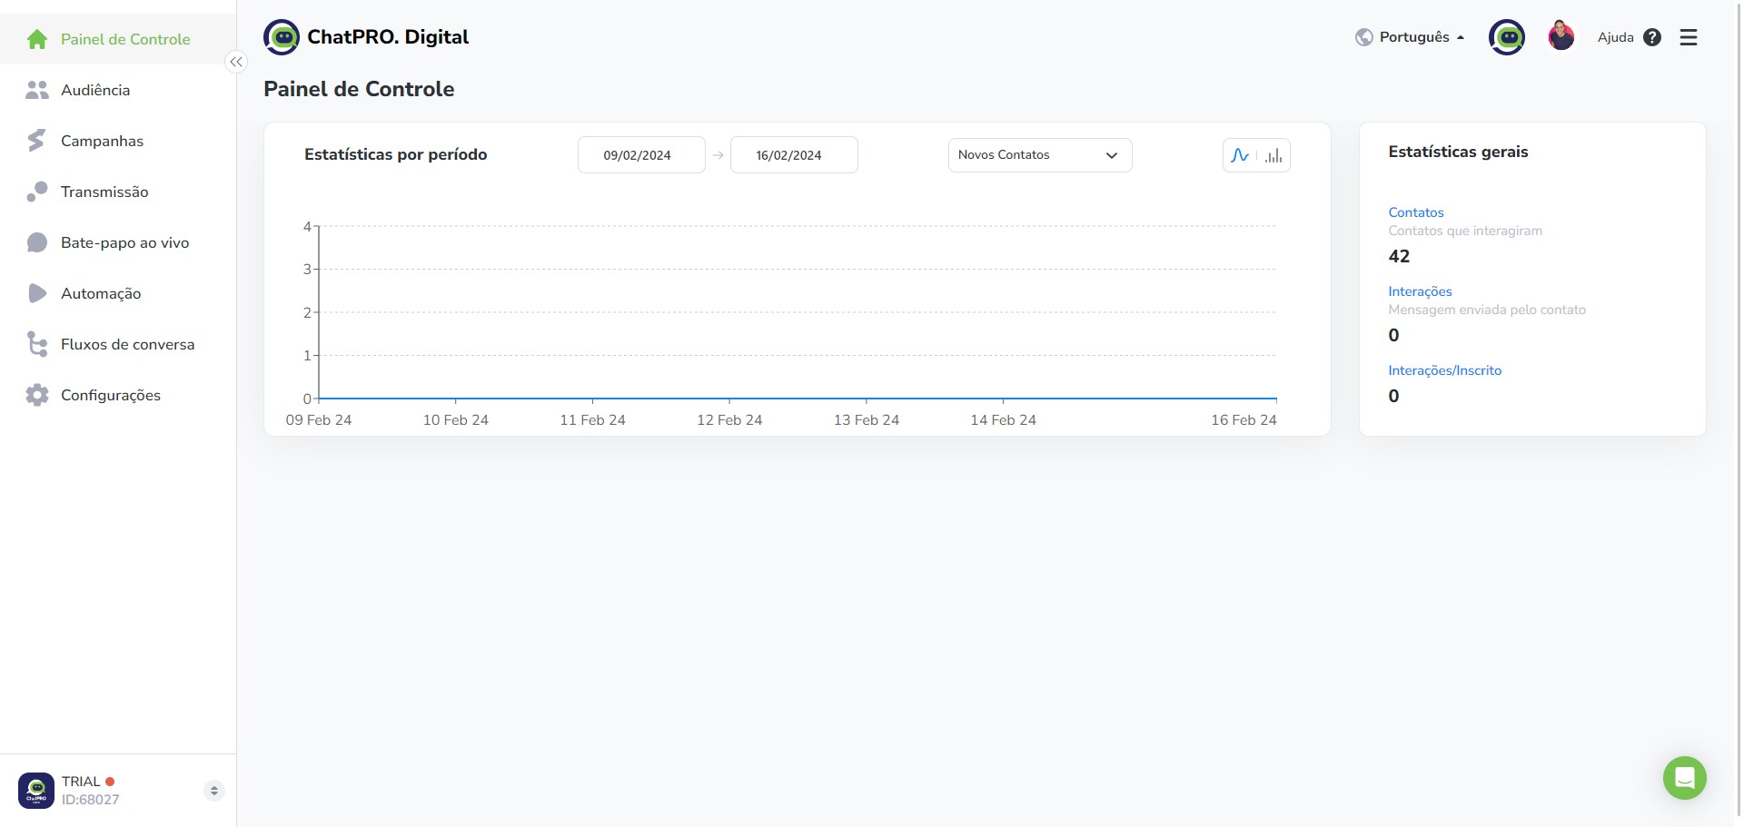The height and width of the screenshot is (827, 1744).
Task: Click the Automação sidebar icon
Action: (x=37, y=293)
